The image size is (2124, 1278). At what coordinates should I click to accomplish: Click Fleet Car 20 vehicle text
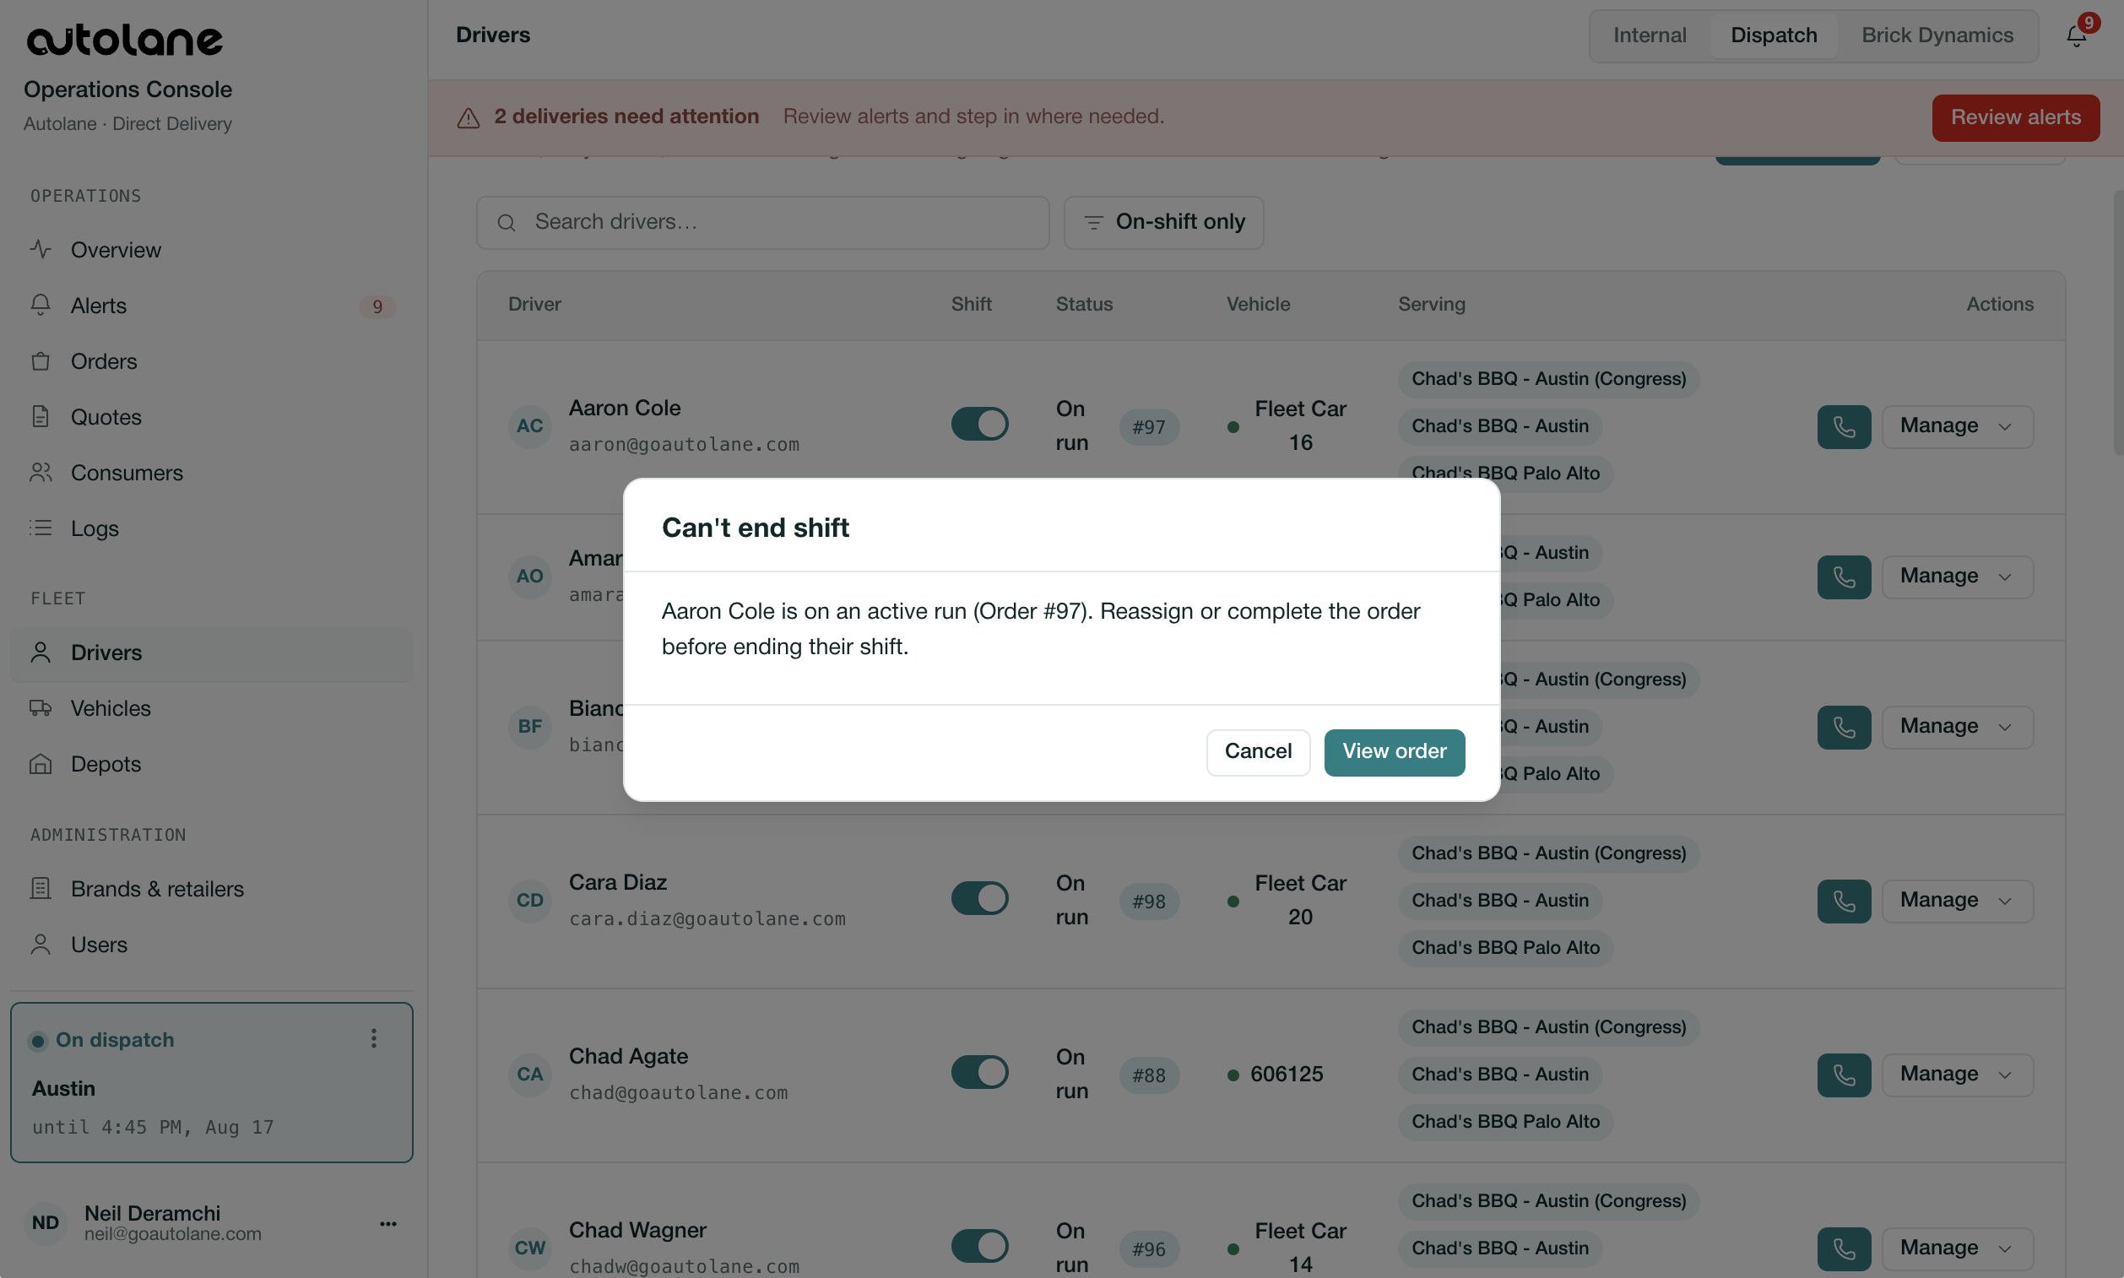(1300, 901)
